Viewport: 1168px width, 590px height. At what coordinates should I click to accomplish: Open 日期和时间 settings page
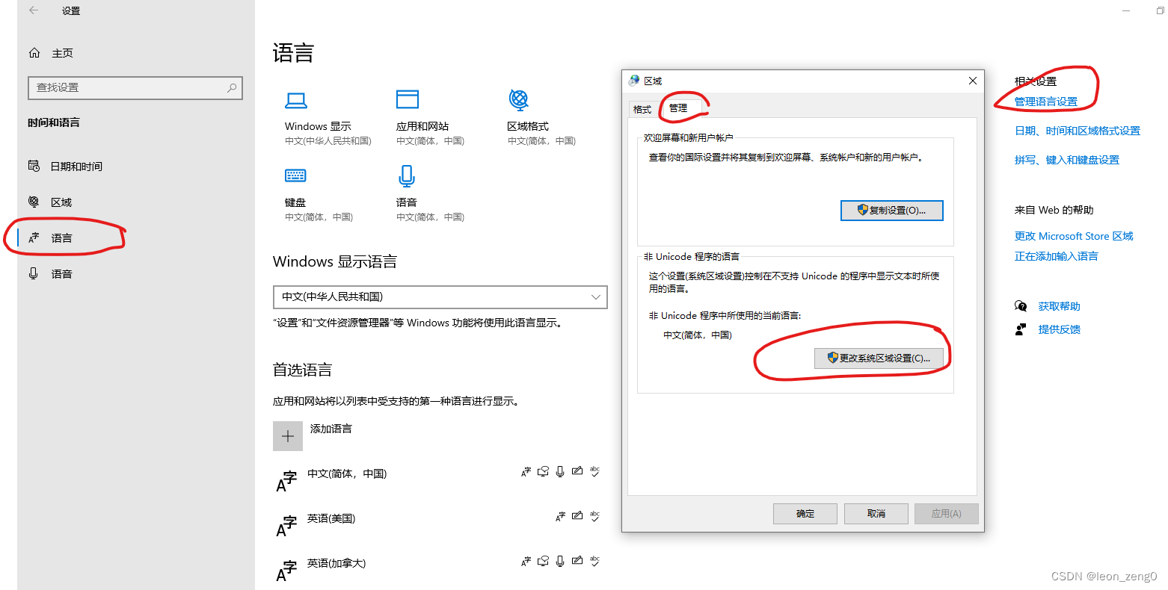(x=76, y=167)
